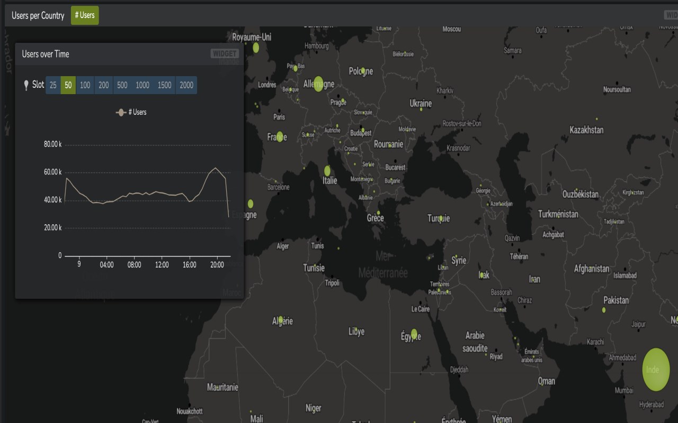The image size is (678, 423).
Task: Click the Barcelone city label
Action: [x=279, y=187]
